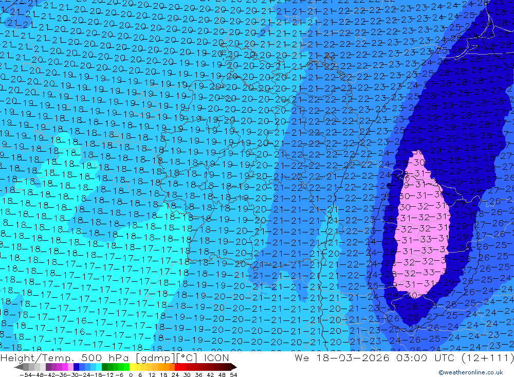Select the ICON model name in title
Image resolution: width=514 pixels, height=377 pixels.
coord(216,358)
